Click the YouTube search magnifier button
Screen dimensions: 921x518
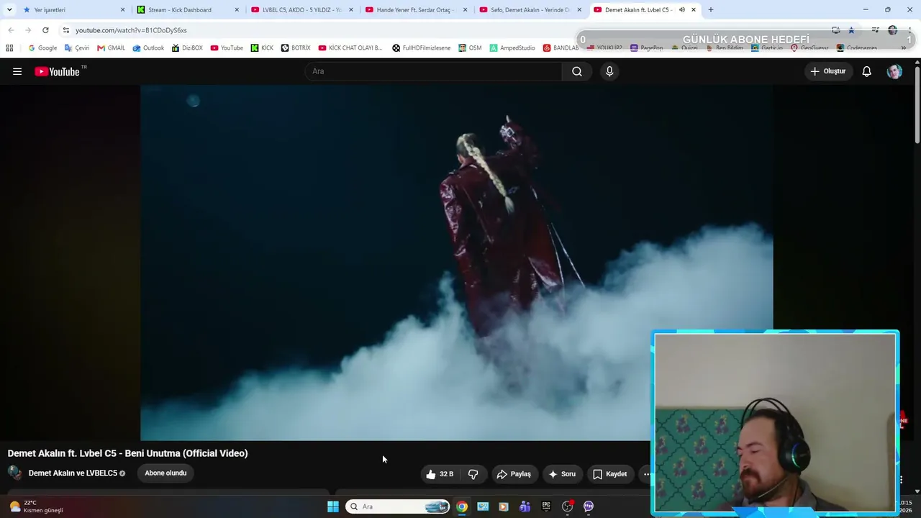pos(577,71)
